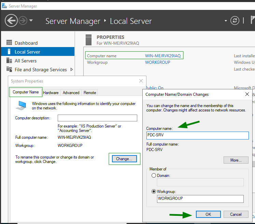Open navigation history dropdown next to forward arrow
The width and height of the screenshot is (255, 224).
click(31, 20)
